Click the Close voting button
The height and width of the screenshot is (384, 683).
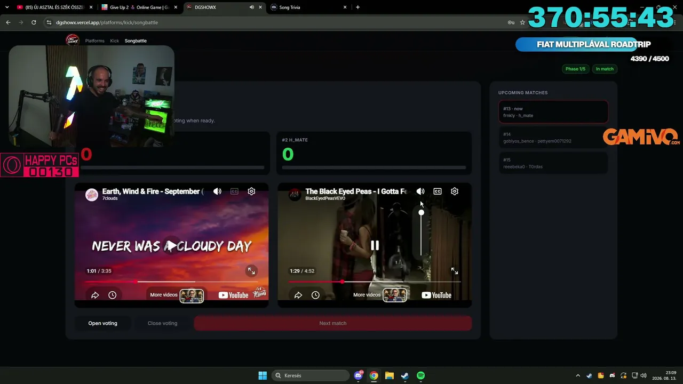pos(162,323)
